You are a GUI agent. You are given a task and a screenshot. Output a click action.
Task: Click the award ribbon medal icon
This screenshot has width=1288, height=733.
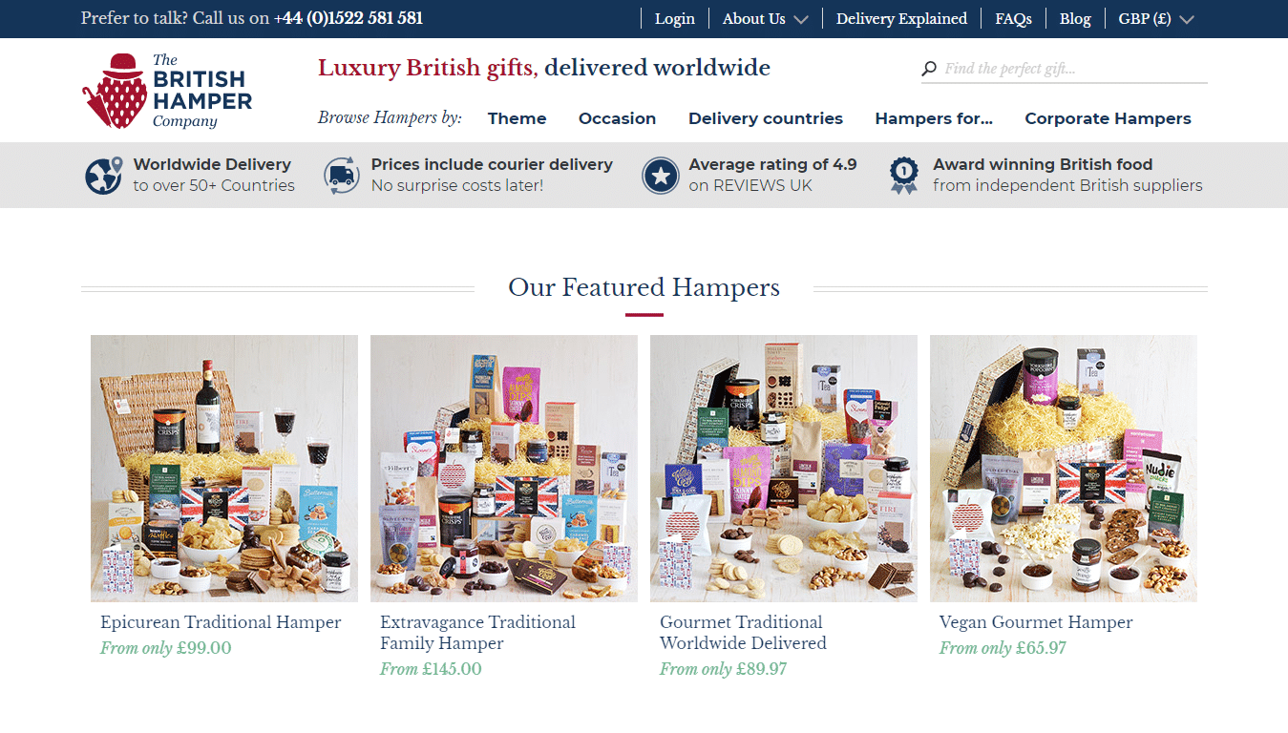tap(903, 176)
